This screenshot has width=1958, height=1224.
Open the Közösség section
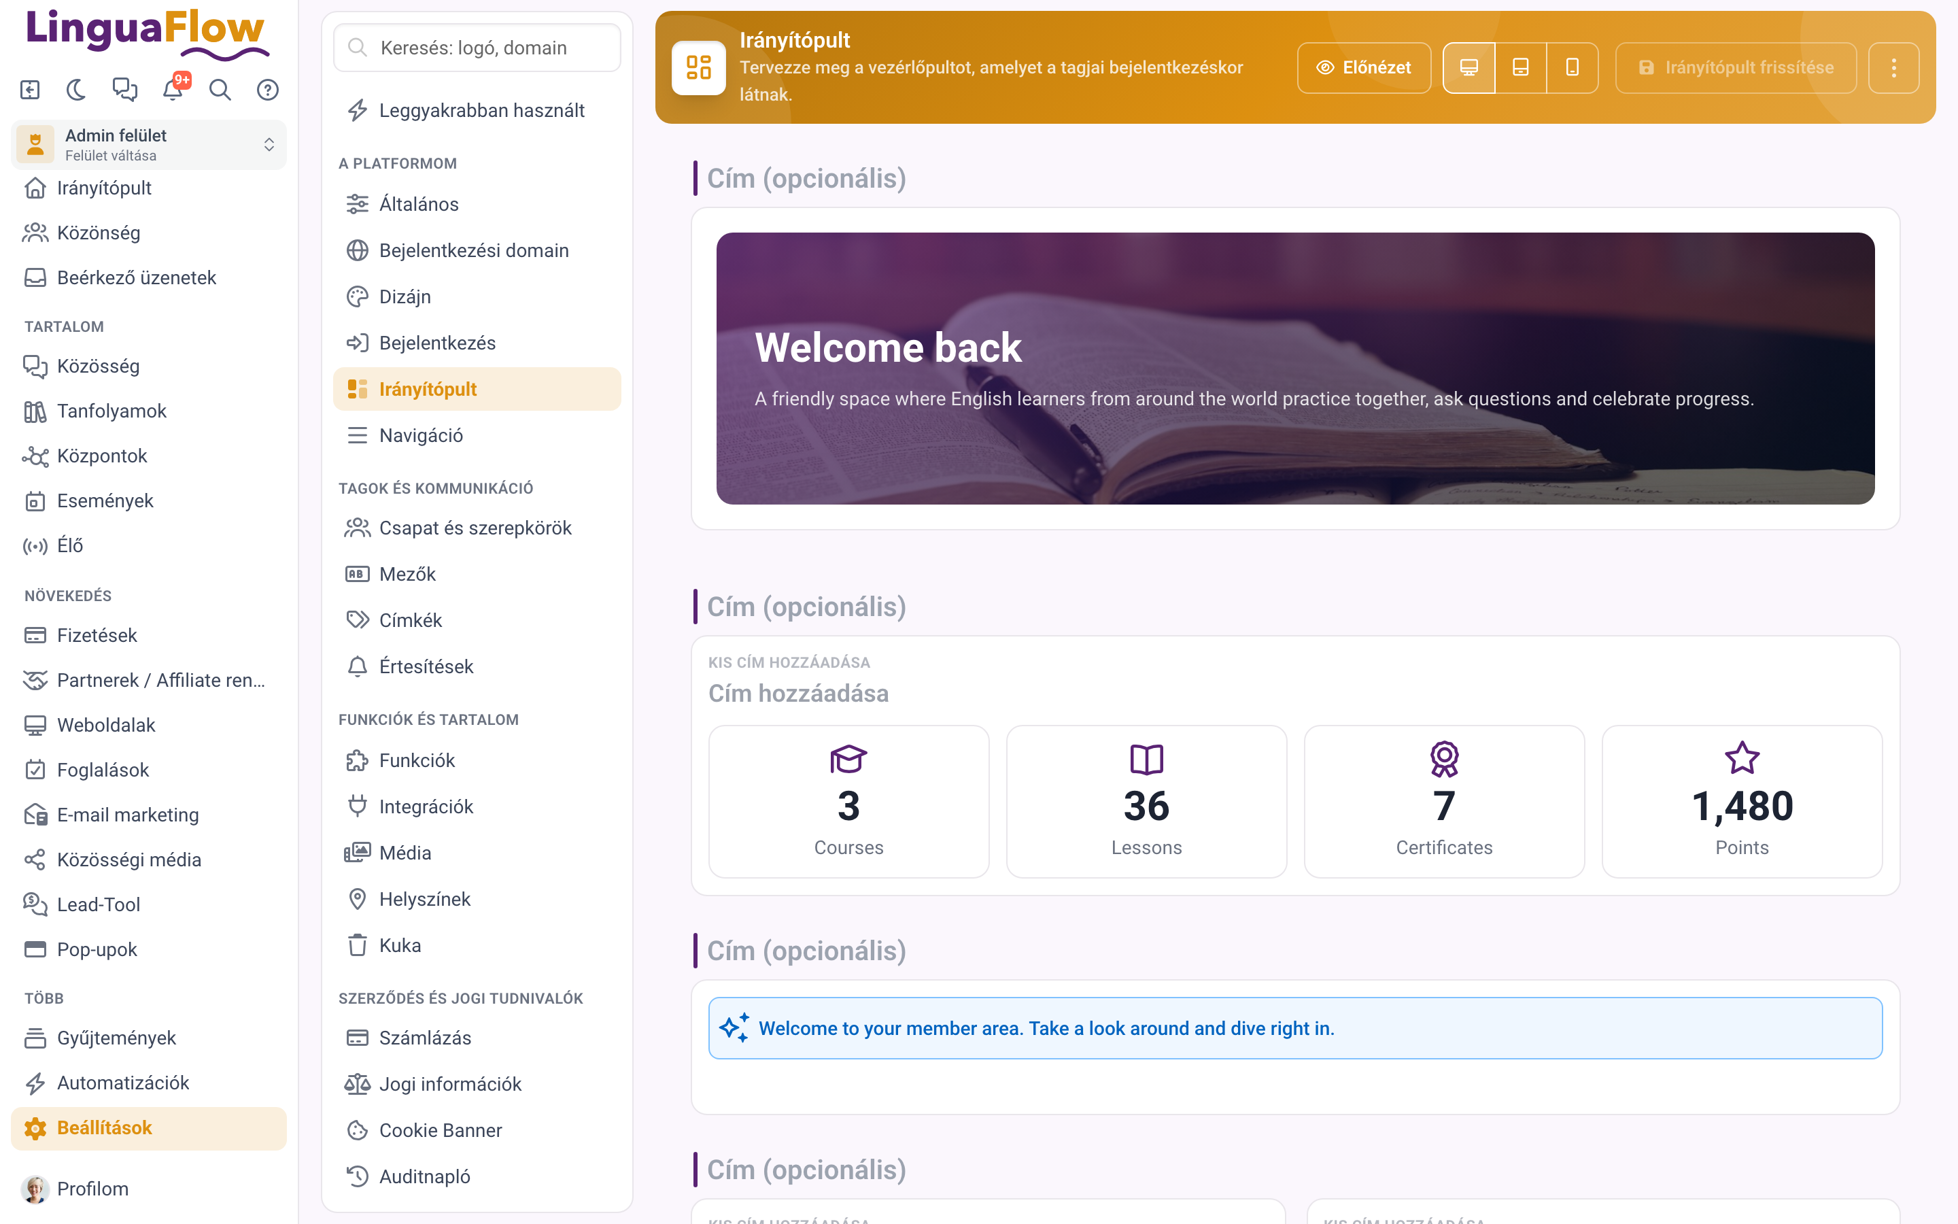point(149,366)
